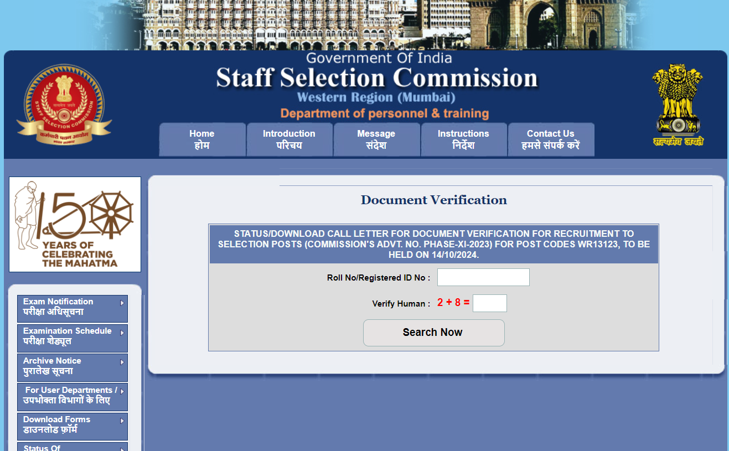Expand the Exam Notification arrow
Image resolution: width=729 pixels, height=451 pixels.
(122, 303)
